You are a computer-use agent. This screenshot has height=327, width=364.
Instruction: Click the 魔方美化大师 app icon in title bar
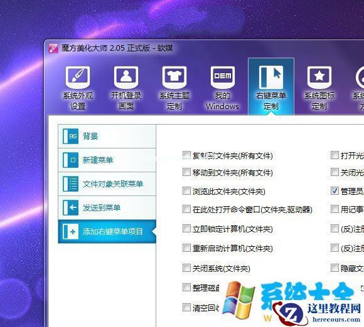coord(53,48)
